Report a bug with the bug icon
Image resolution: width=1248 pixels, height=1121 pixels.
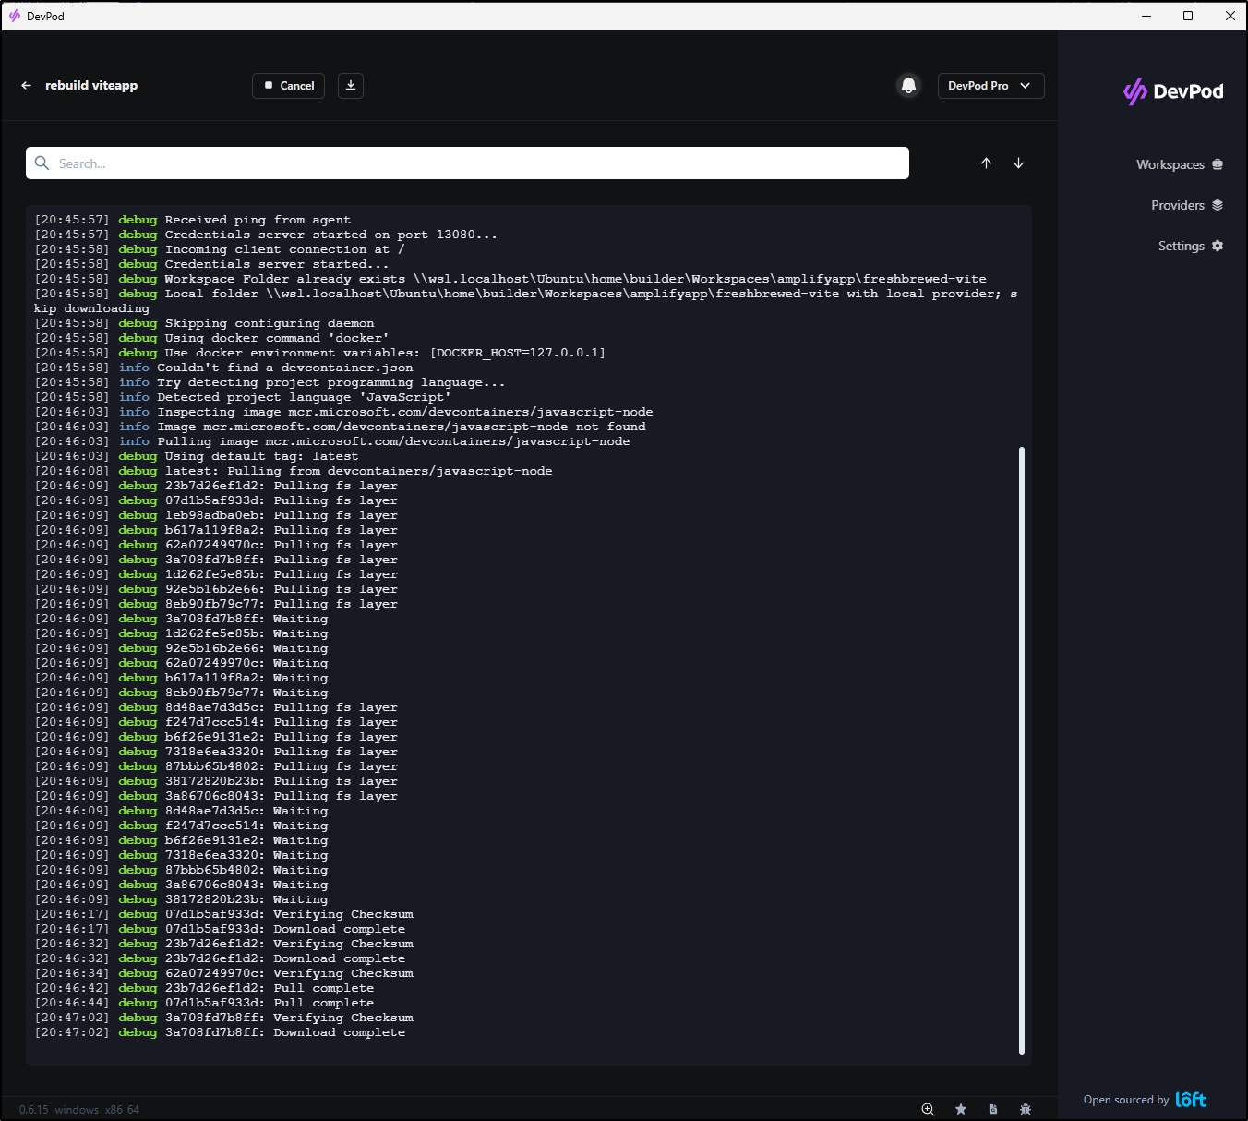pyautogui.click(x=1026, y=1109)
